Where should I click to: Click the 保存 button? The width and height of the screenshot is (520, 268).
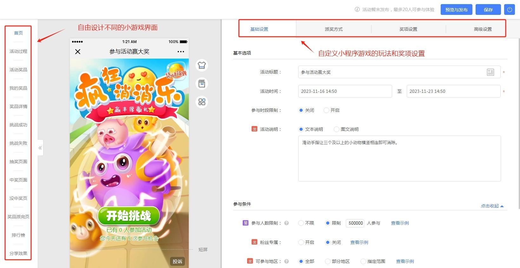tap(488, 10)
